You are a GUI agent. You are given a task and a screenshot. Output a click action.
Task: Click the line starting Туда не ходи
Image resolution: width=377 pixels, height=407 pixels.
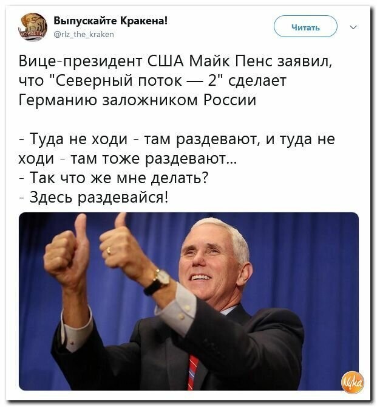pos(177,139)
